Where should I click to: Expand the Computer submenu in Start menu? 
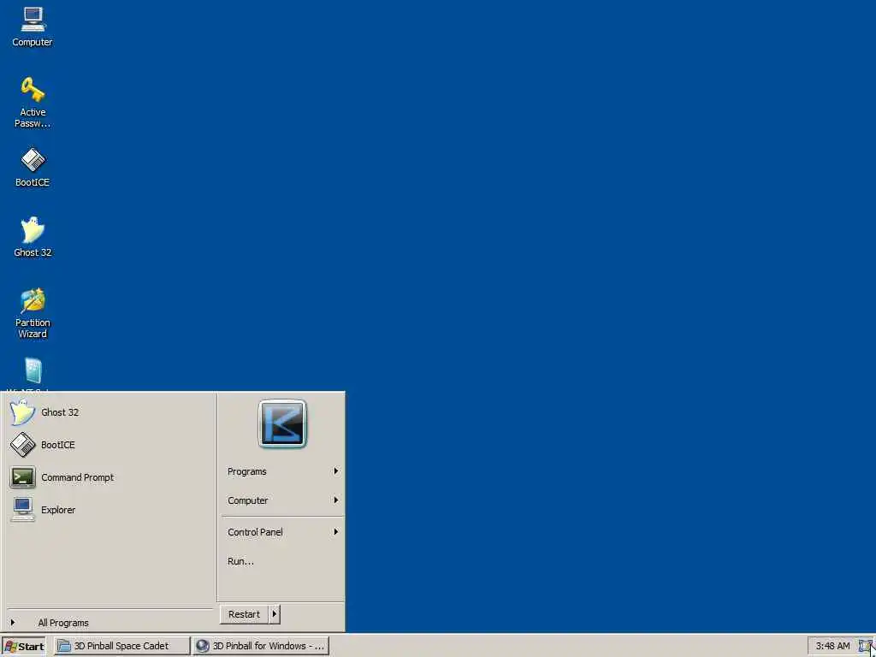281,500
